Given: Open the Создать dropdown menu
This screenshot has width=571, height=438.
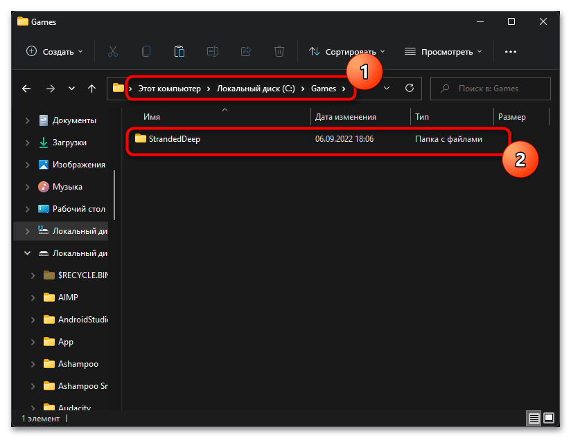Looking at the screenshot, I should (x=54, y=51).
